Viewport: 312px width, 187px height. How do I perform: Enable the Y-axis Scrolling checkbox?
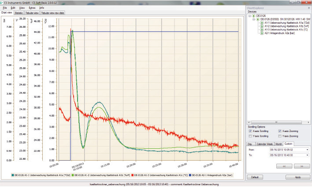tap(250, 136)
